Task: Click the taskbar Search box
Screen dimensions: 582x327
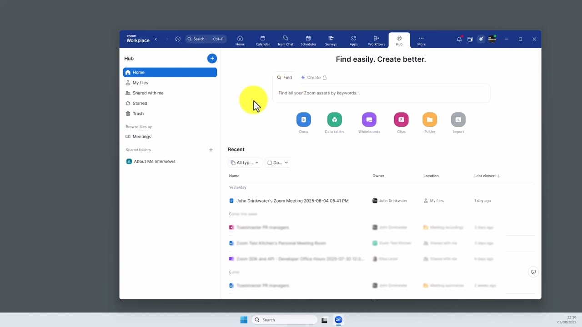Action: click(x=284, y=320)
